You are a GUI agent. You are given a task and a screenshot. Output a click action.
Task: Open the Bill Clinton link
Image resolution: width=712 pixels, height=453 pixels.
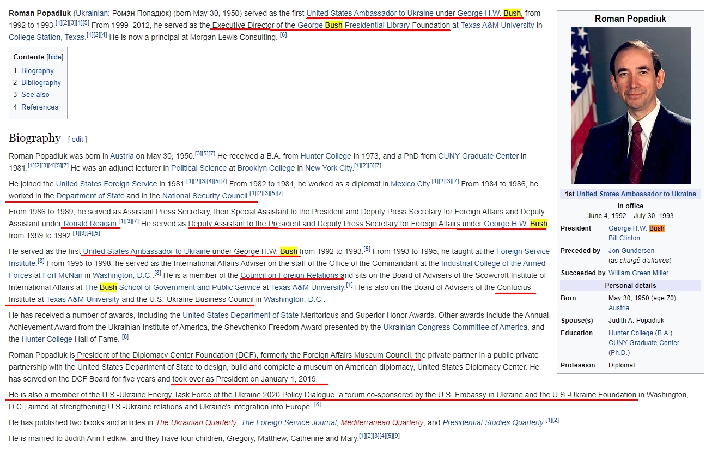pyautogui.click(x=624, y=238)
